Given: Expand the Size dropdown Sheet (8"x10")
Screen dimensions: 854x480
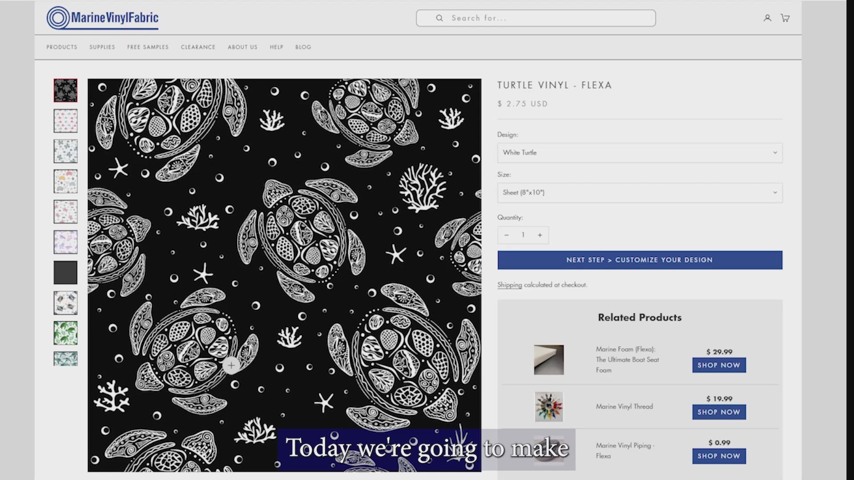Looking at the screenshot, I should [639, 192].
